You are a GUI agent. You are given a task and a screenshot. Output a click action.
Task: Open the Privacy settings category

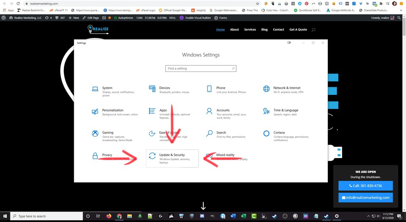click(115, 157)
